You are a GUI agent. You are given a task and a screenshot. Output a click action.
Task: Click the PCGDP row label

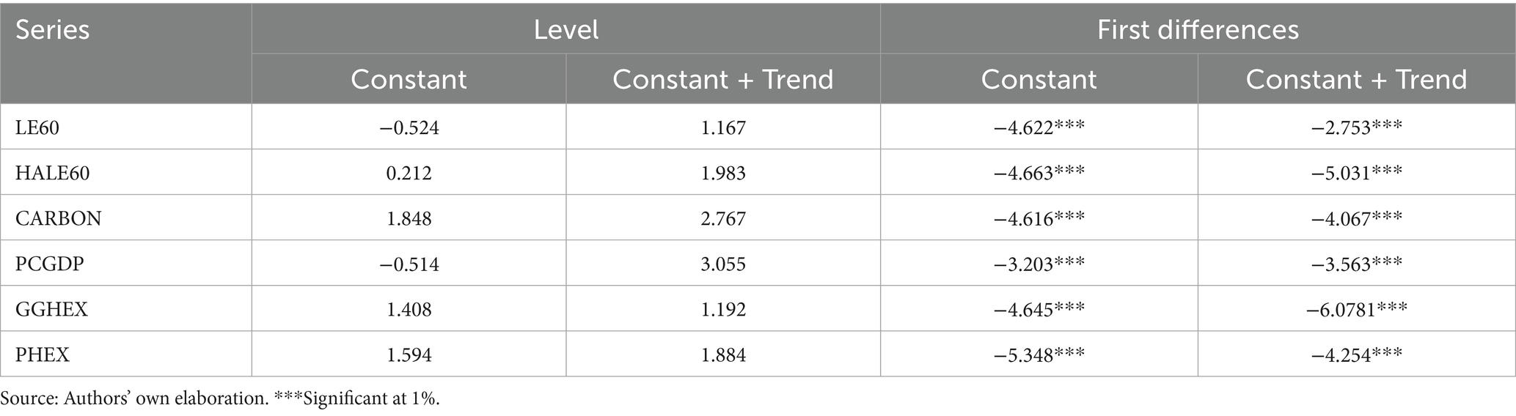coord(50,264)
